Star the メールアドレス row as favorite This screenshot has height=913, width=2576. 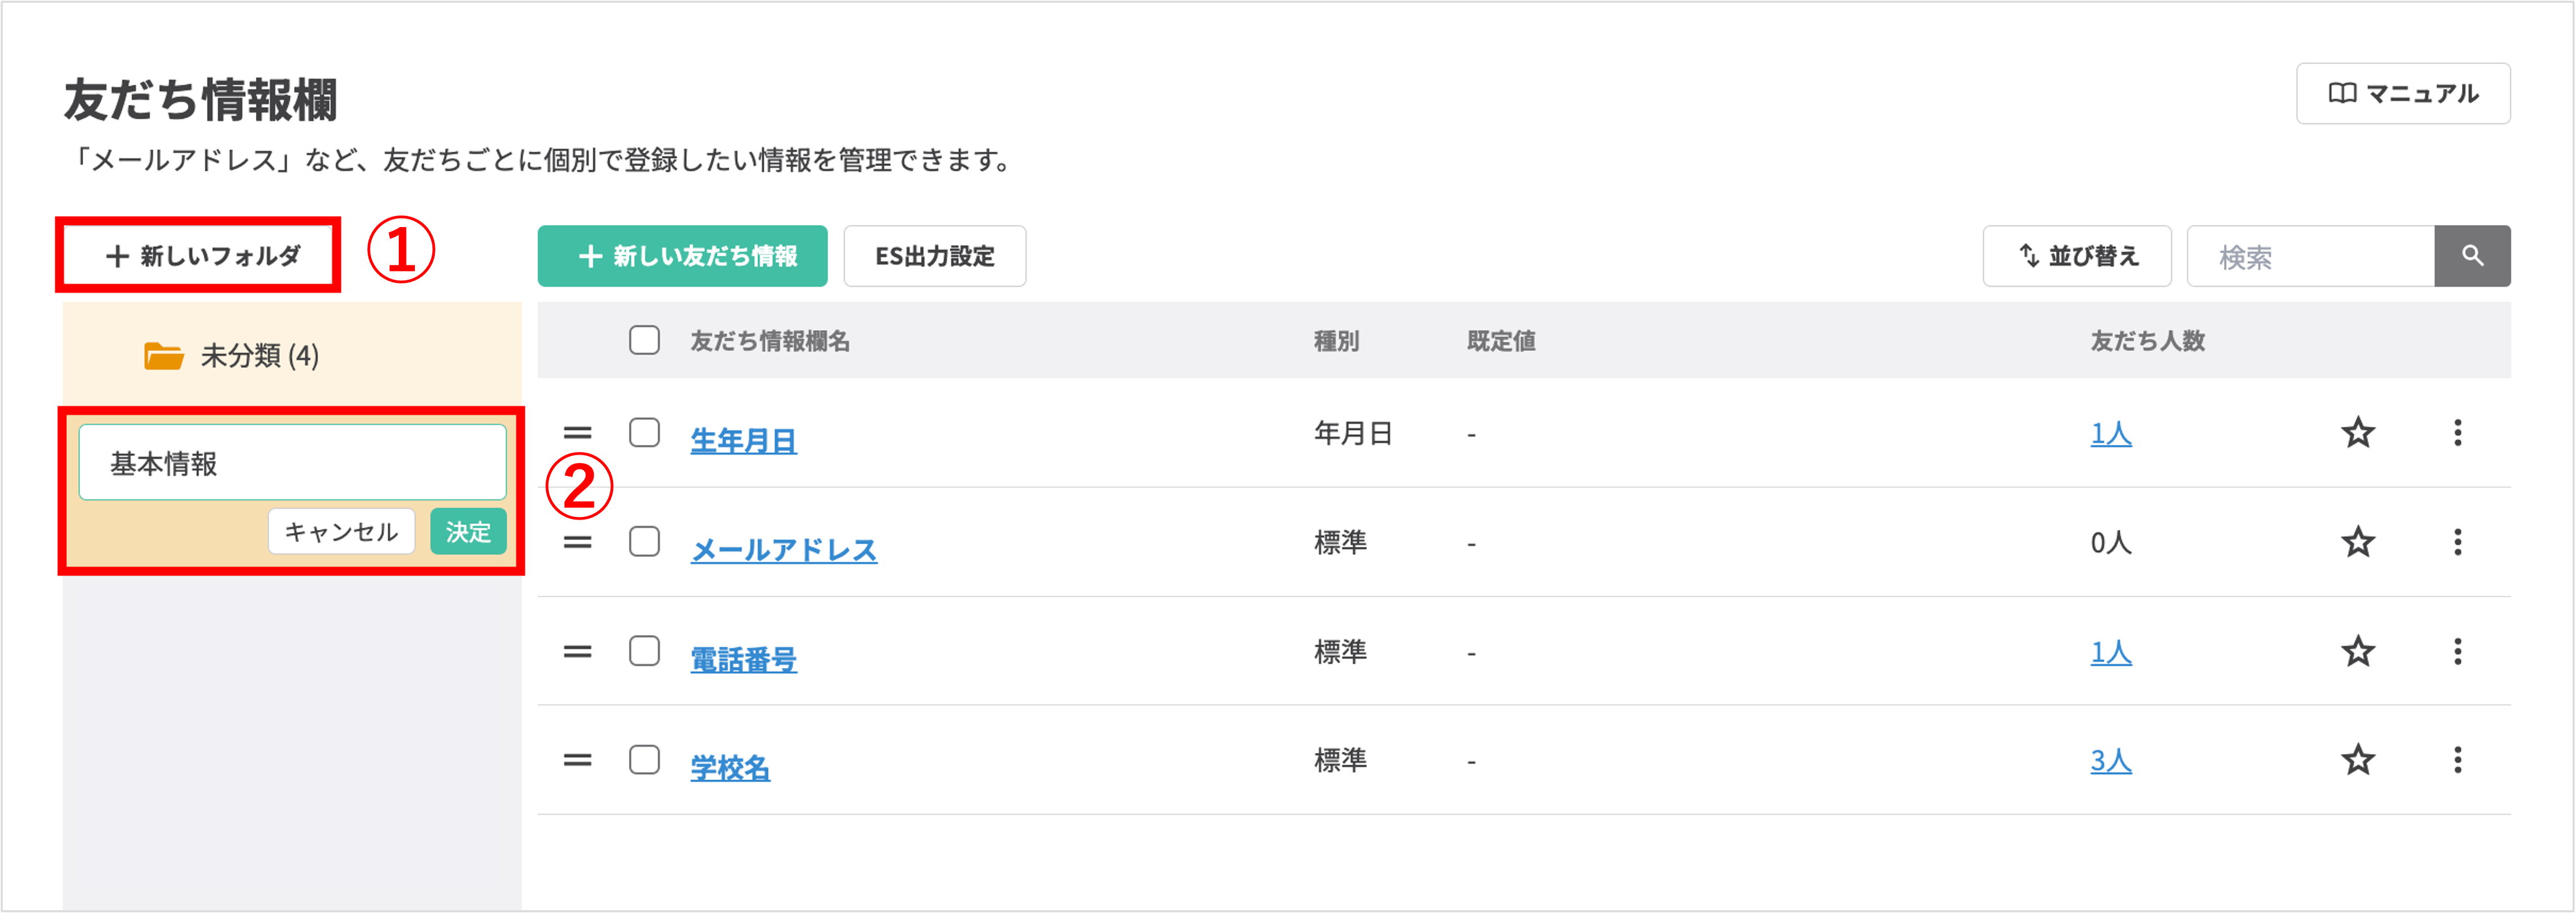tap(2357, 542)
